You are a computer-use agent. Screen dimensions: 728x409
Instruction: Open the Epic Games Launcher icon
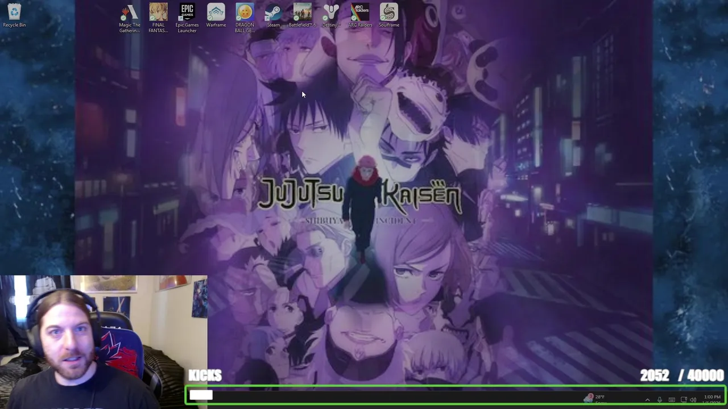pos(187,18)
